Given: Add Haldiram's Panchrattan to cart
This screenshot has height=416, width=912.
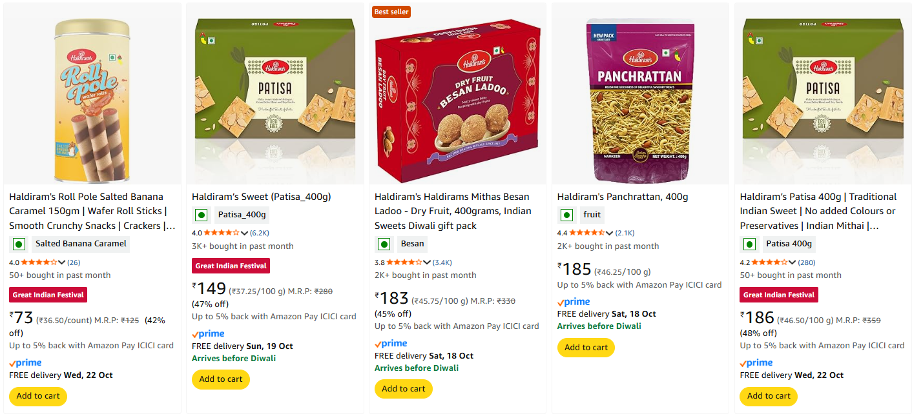Looking at the screenshot, I should pos(586,348).
